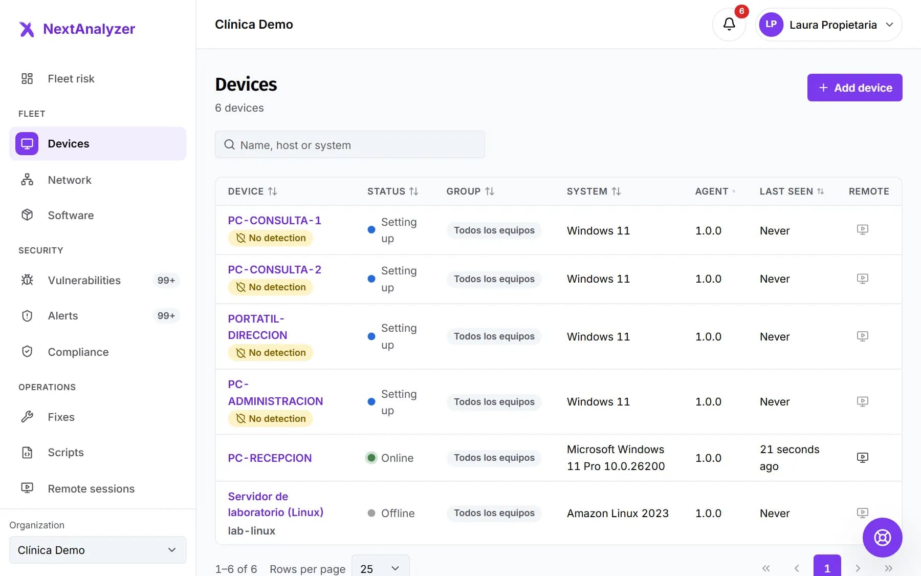Open Network in sidebar

97,180
